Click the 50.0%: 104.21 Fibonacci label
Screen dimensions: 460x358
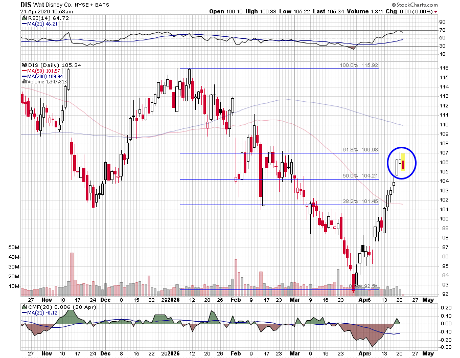pyautogui.click(x=360, y=176)
